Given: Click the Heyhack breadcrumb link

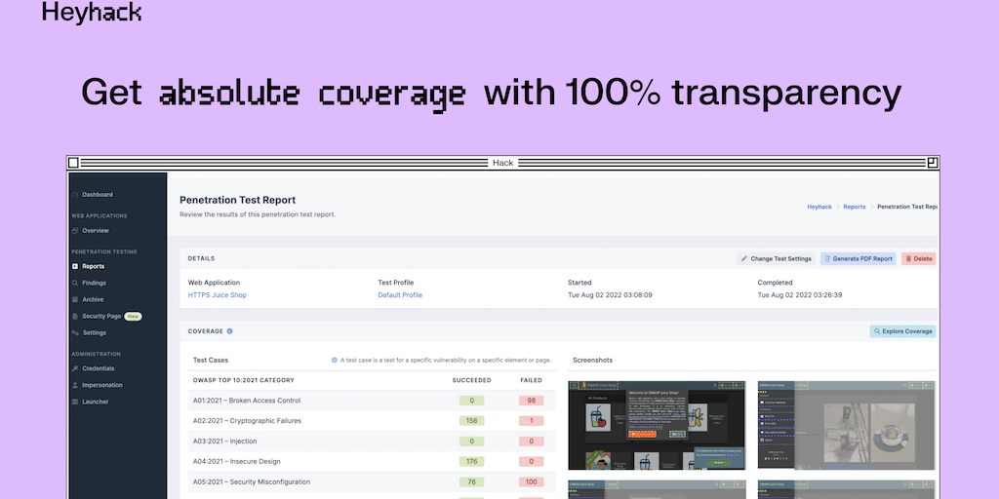Looking at the screenshot, I should pos(819,207).
